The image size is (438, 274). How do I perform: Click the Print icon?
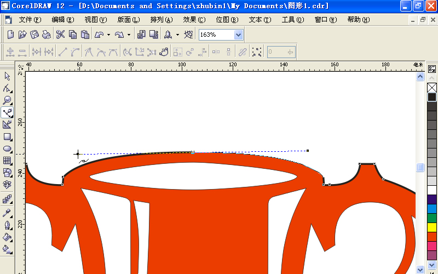click(46, 35)
